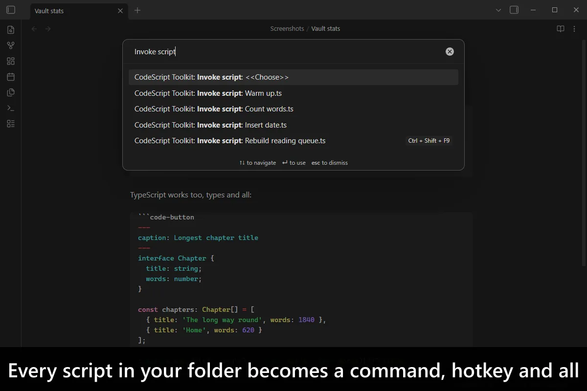
Task: Click 'TypeScript works too, types and all:' text
Action: (191, 195)
